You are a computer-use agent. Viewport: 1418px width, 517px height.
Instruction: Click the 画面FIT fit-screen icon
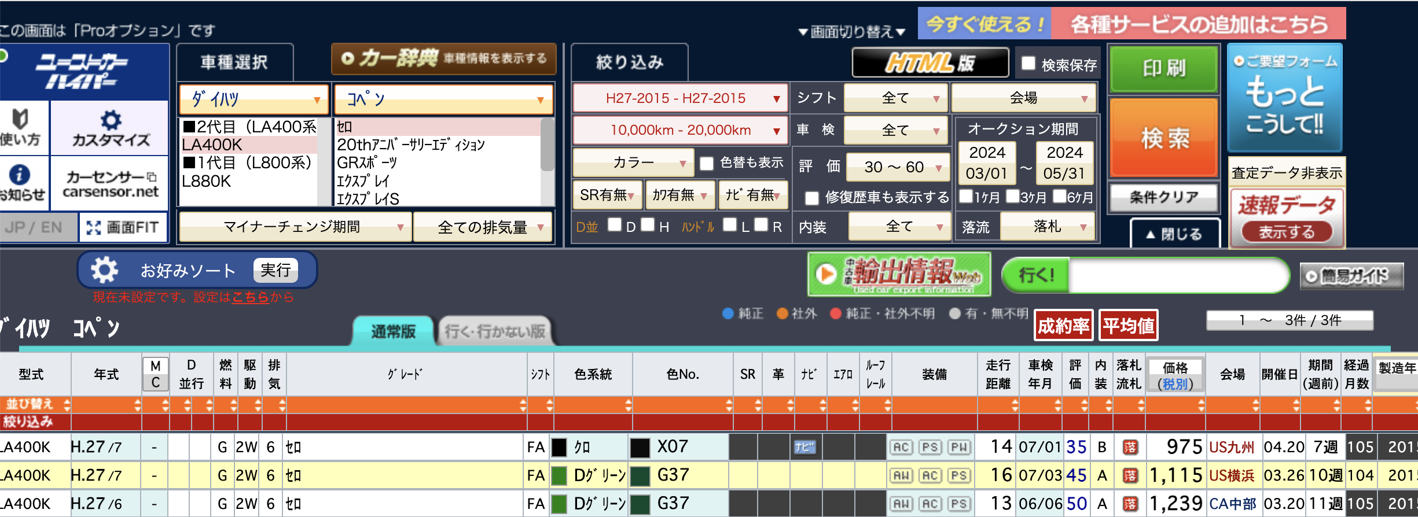tap(93, 227)
